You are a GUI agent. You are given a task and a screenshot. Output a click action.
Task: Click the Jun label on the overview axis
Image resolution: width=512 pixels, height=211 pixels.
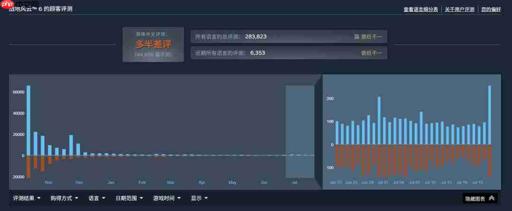pos(264,183)
